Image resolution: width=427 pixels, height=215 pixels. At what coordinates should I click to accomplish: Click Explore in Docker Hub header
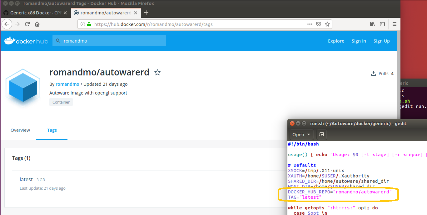(336, 41)
